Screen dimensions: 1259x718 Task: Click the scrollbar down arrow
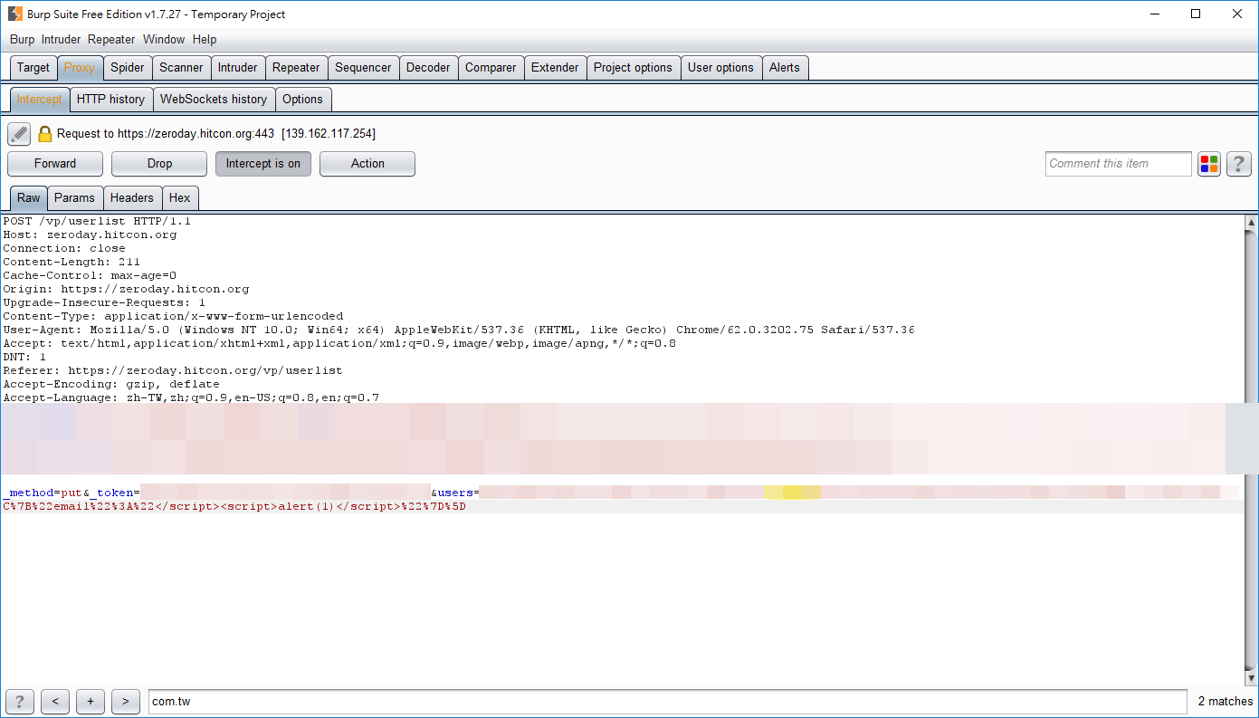(x=1252, y=678)
